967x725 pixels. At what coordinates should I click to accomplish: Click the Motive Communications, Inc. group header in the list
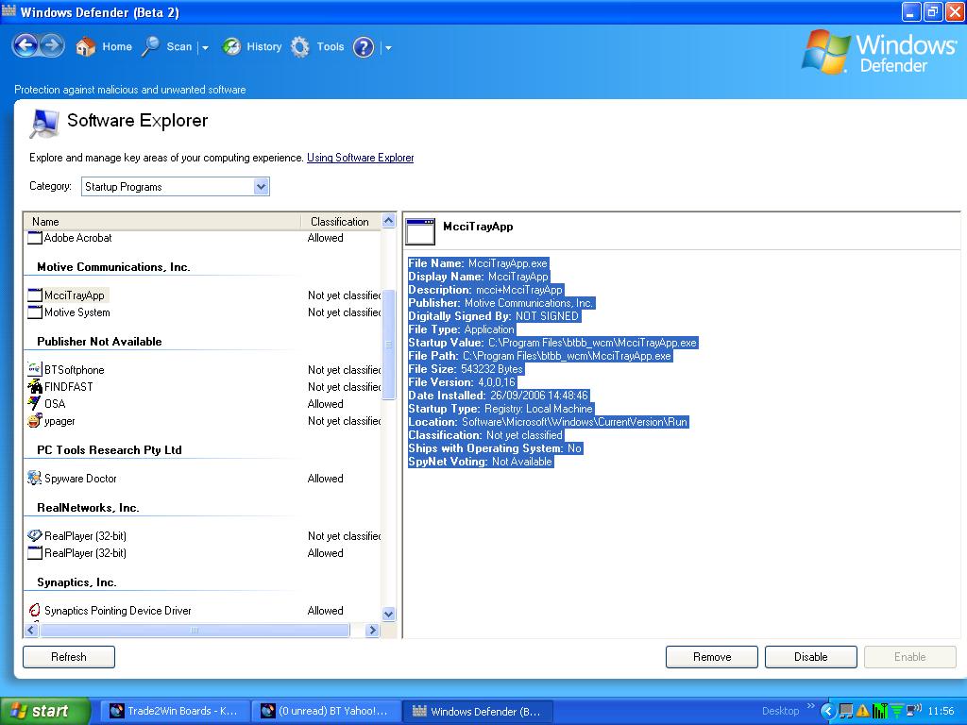click(x=113, y=267)
